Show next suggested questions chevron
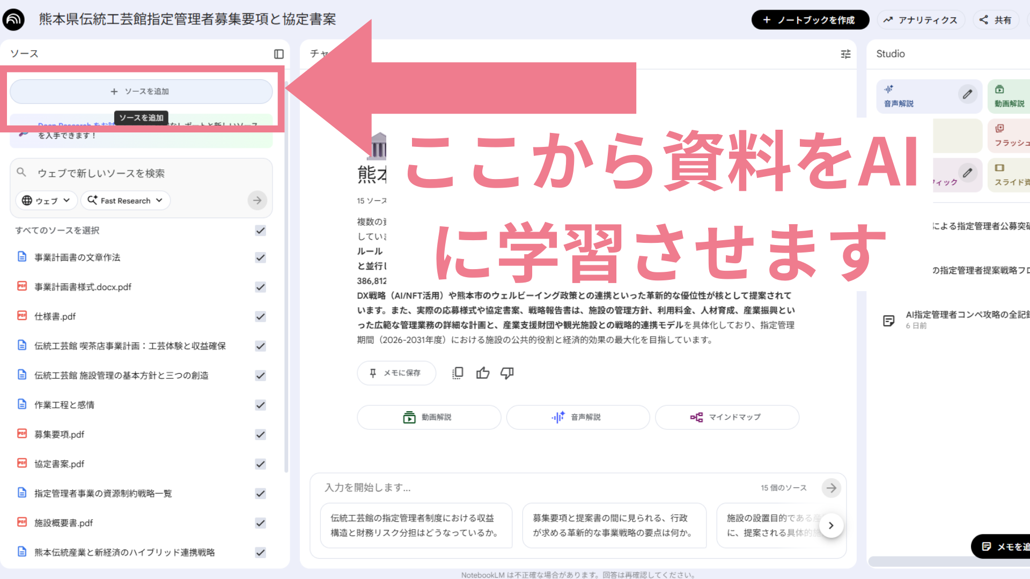The height and width of the screenshot is (579, 1030). [831, 526]
